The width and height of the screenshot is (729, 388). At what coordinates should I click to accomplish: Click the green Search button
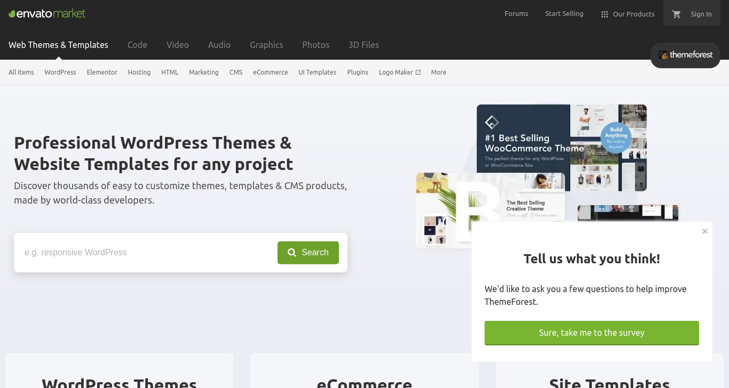pos(308,253)
